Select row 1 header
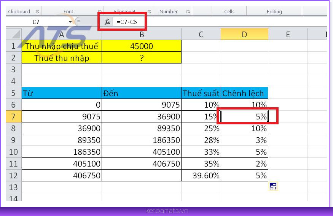This screenshot has height=216, width=333. (13, 46)
